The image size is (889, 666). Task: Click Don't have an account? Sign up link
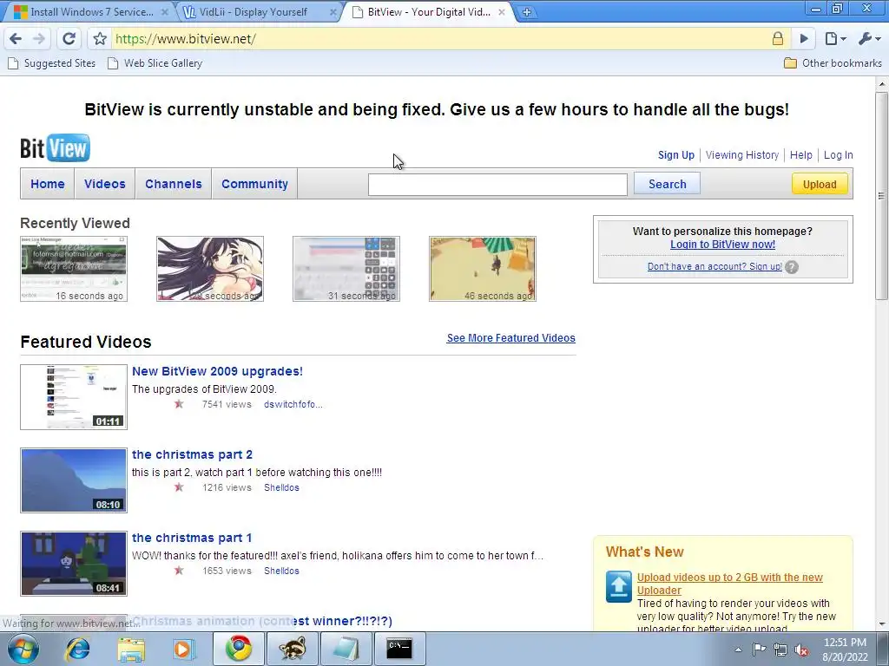(x=714, y=267)
